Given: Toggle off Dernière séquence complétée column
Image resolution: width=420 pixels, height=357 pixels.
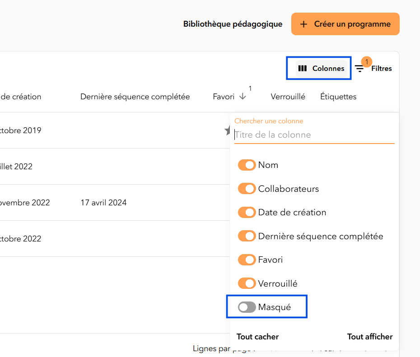Looking at the screenshot, I should tap(247, 236).
